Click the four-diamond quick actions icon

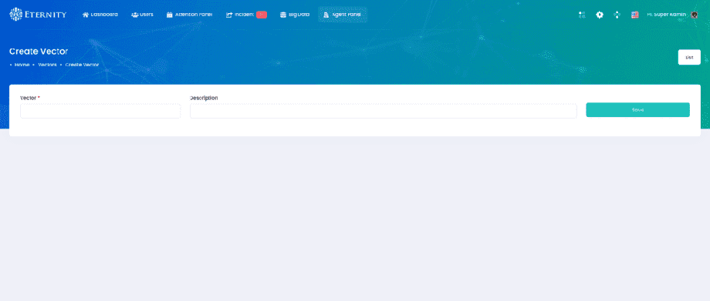coord(617,15)
